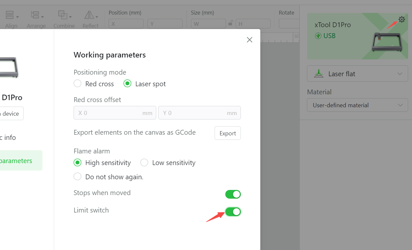Click the Red cross offset X field

click(x=115, y=113)
